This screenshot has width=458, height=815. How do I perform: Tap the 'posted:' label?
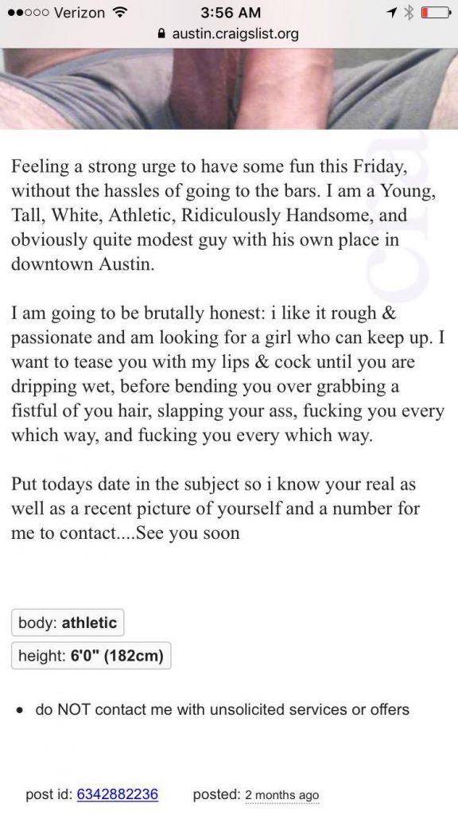216,795
